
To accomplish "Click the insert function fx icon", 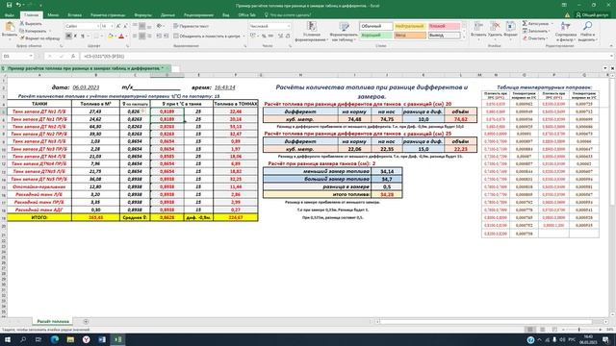I will pos(73,56).
